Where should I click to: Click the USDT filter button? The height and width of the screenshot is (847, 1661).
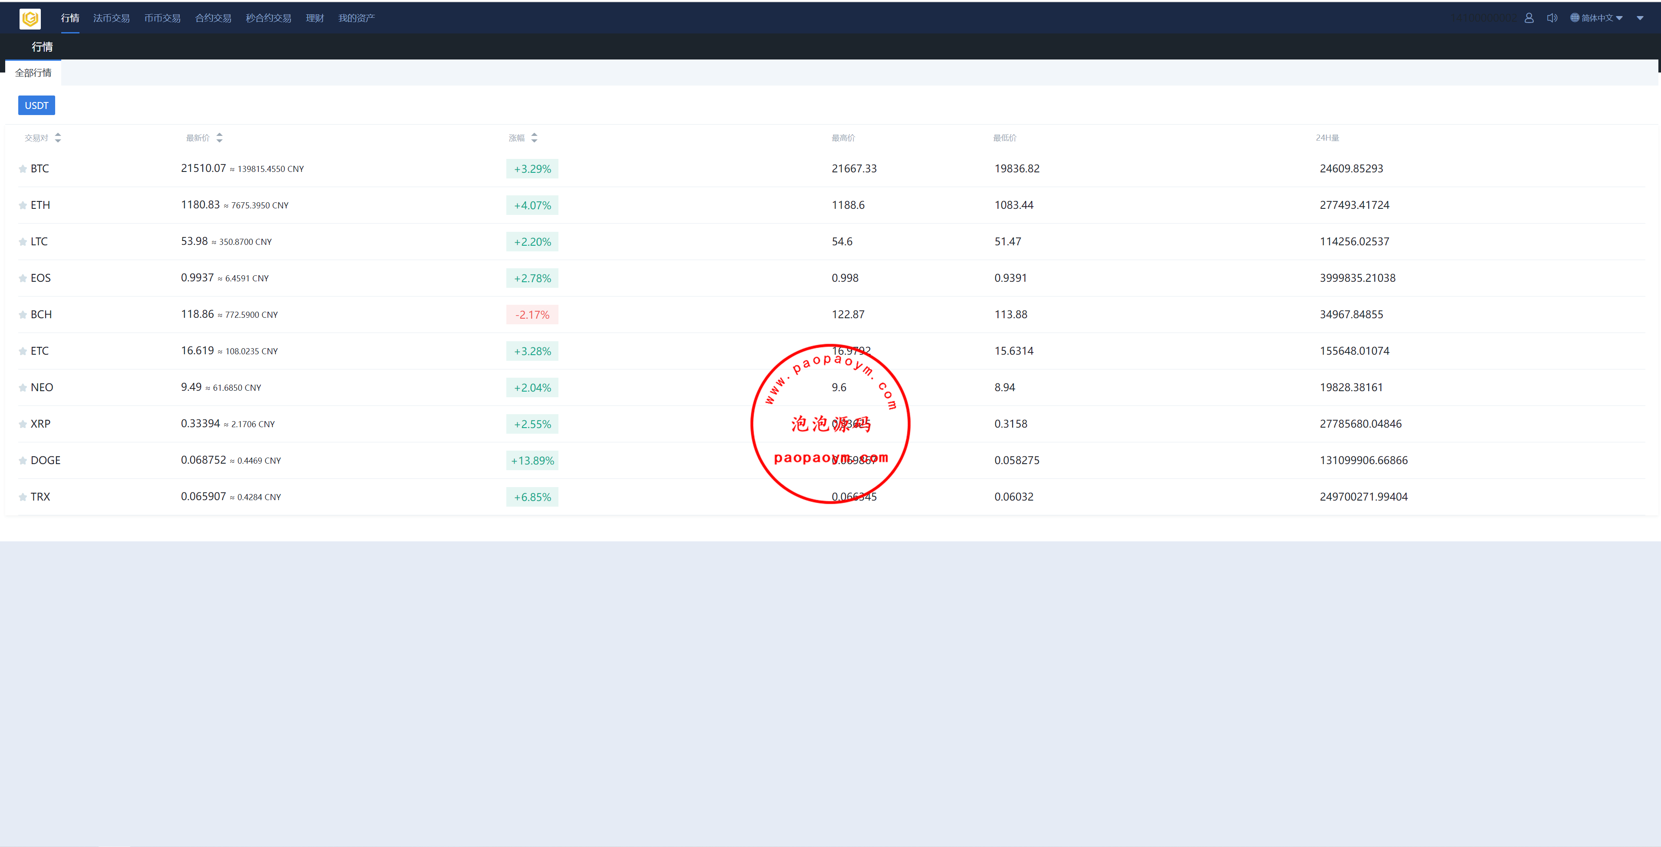click(36, 106)
